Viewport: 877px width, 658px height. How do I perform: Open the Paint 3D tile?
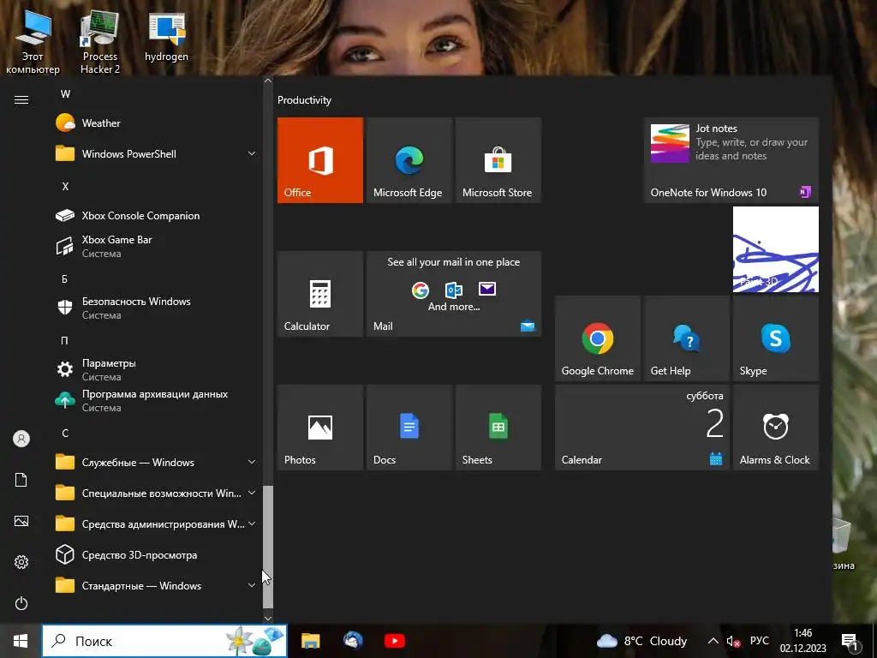(x=776, y=249)
